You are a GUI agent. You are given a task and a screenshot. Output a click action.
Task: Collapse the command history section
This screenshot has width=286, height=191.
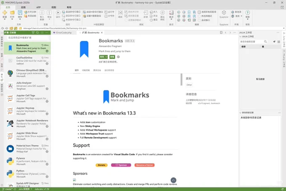241,113
